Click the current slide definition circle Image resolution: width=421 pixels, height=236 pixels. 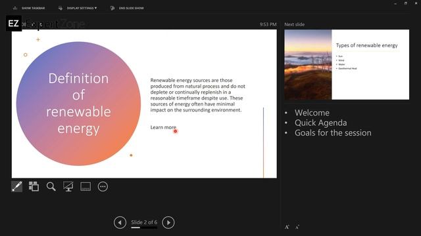78,104
